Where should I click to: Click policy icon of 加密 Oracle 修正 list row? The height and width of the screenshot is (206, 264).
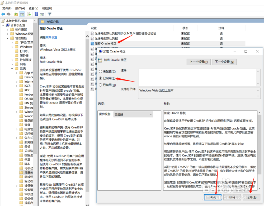click(x=92, y=44)
